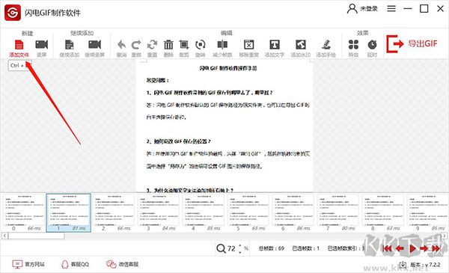
Task: Go to the previous frame arrow
Action: (400, 248)
